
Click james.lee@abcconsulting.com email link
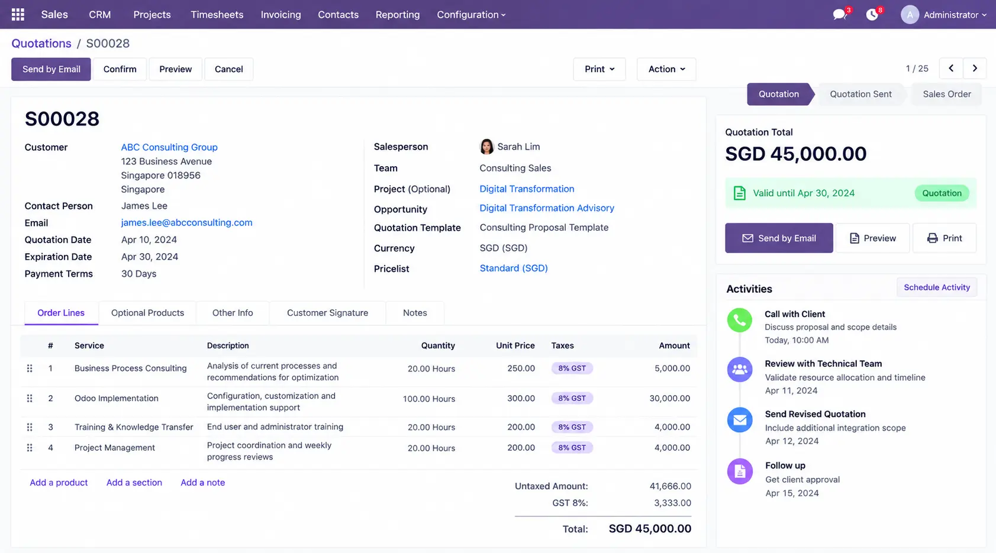coord(187,223)
